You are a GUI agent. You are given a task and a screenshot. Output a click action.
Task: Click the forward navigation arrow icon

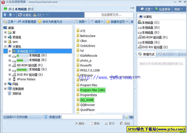click(x=10, y=15)
